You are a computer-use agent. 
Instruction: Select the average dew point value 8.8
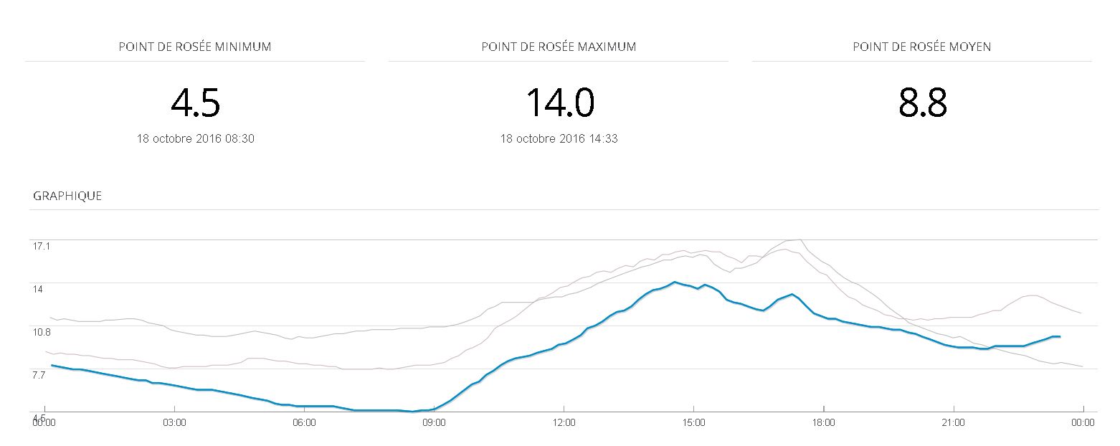tap(923, 103)
